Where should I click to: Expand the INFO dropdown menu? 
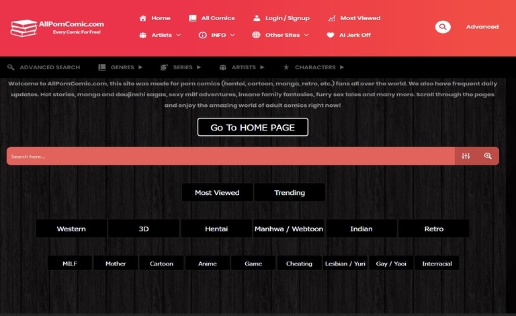[x=217, y=35]
